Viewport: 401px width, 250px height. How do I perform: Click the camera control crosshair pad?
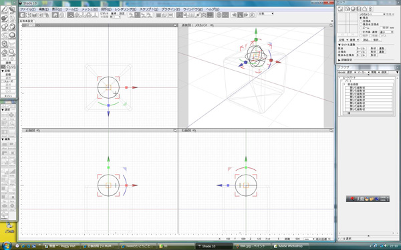point(348,23)
